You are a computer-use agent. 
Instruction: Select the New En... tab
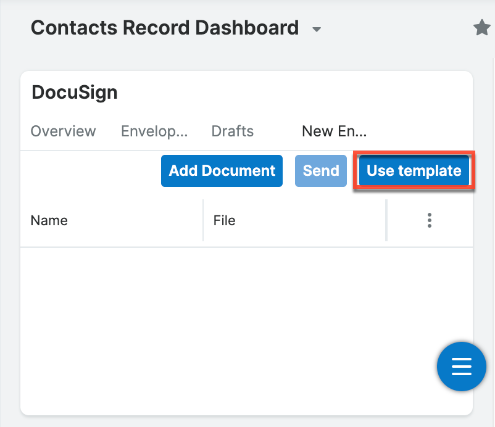point(335,131)
